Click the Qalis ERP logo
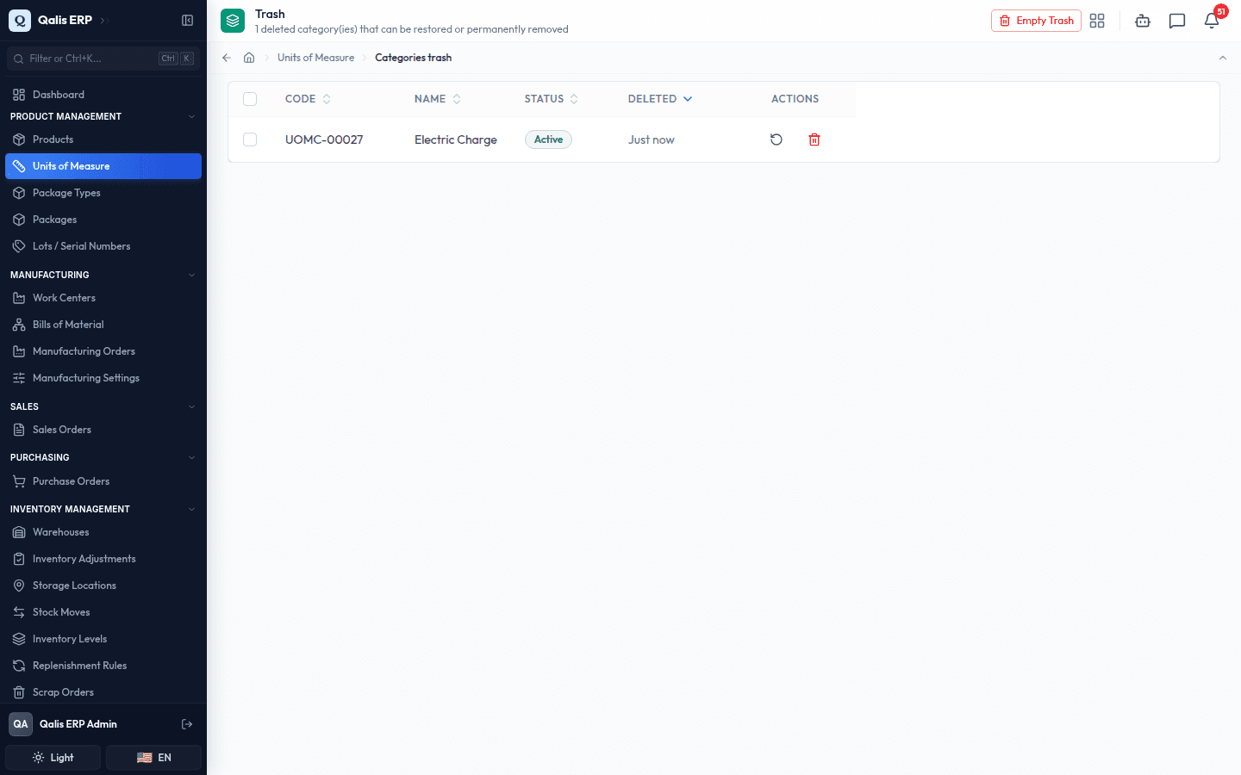Screen dimensions: 1241x775 pyautogui.click(x=20, y=20)
